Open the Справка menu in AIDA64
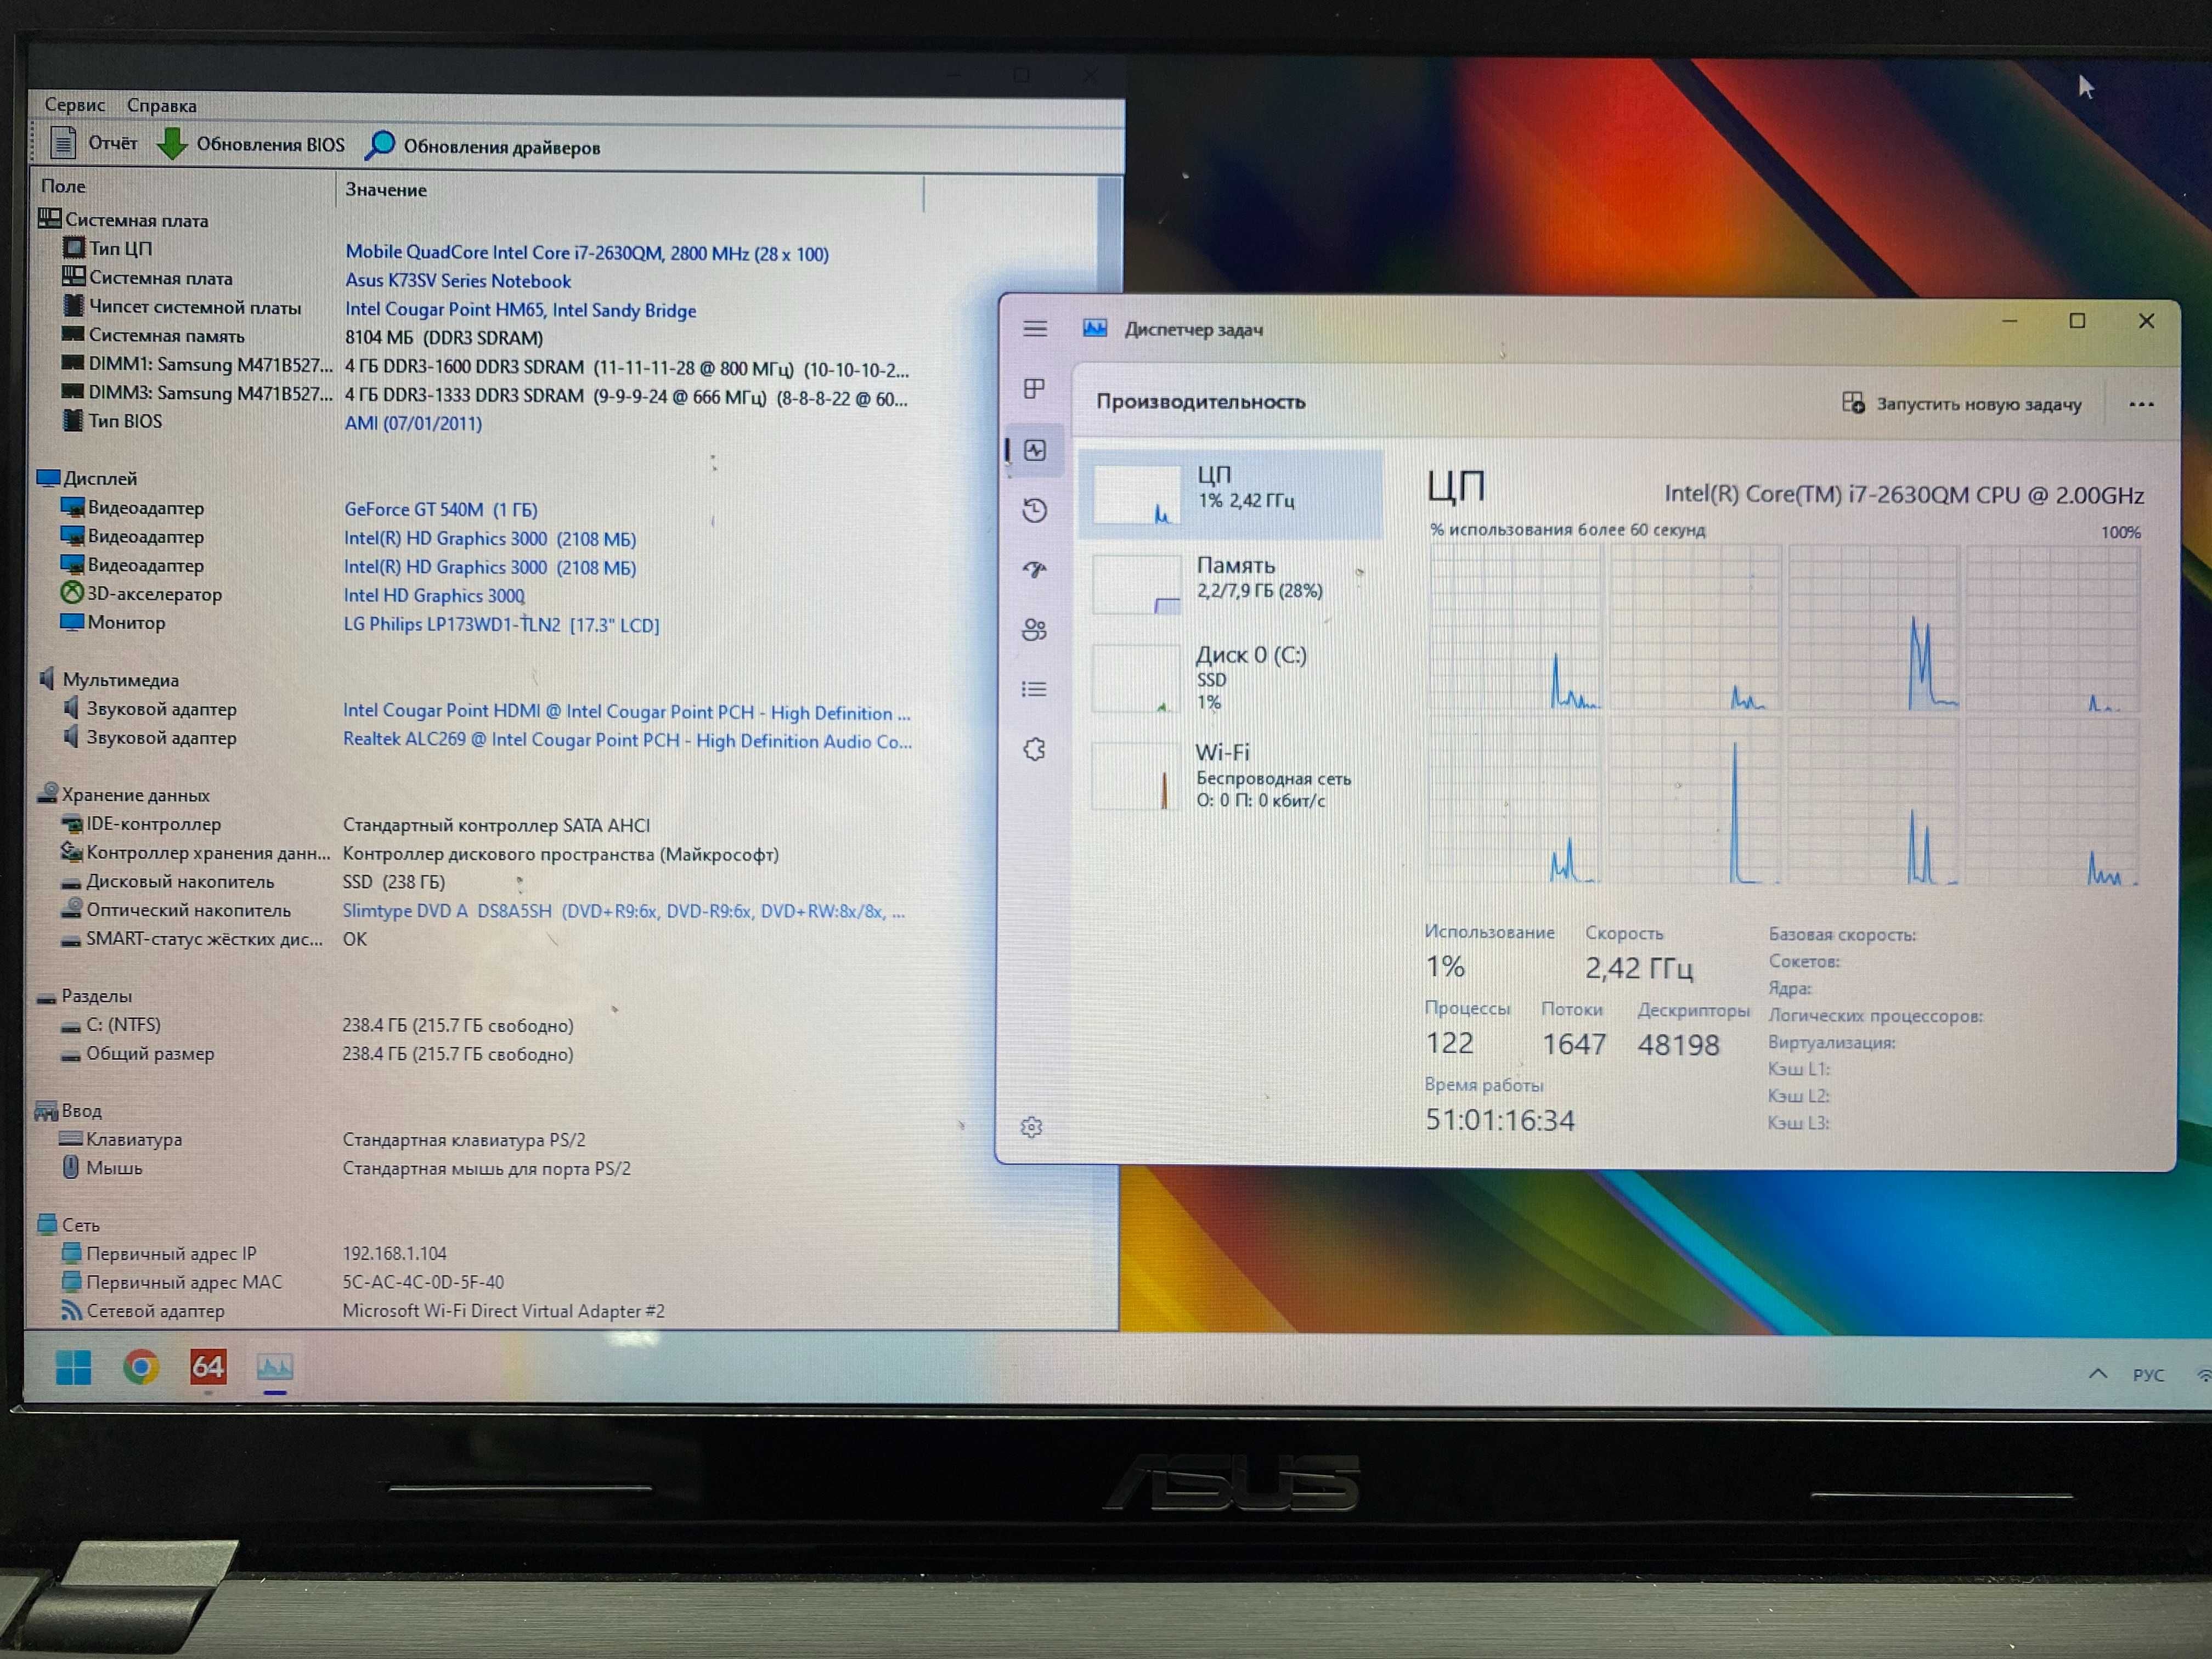Screen dimensions: 2212x1659 (x=161, y=105)
